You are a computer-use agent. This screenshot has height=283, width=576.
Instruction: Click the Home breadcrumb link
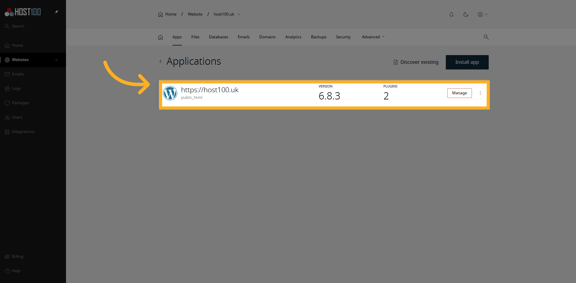(167, 14)
